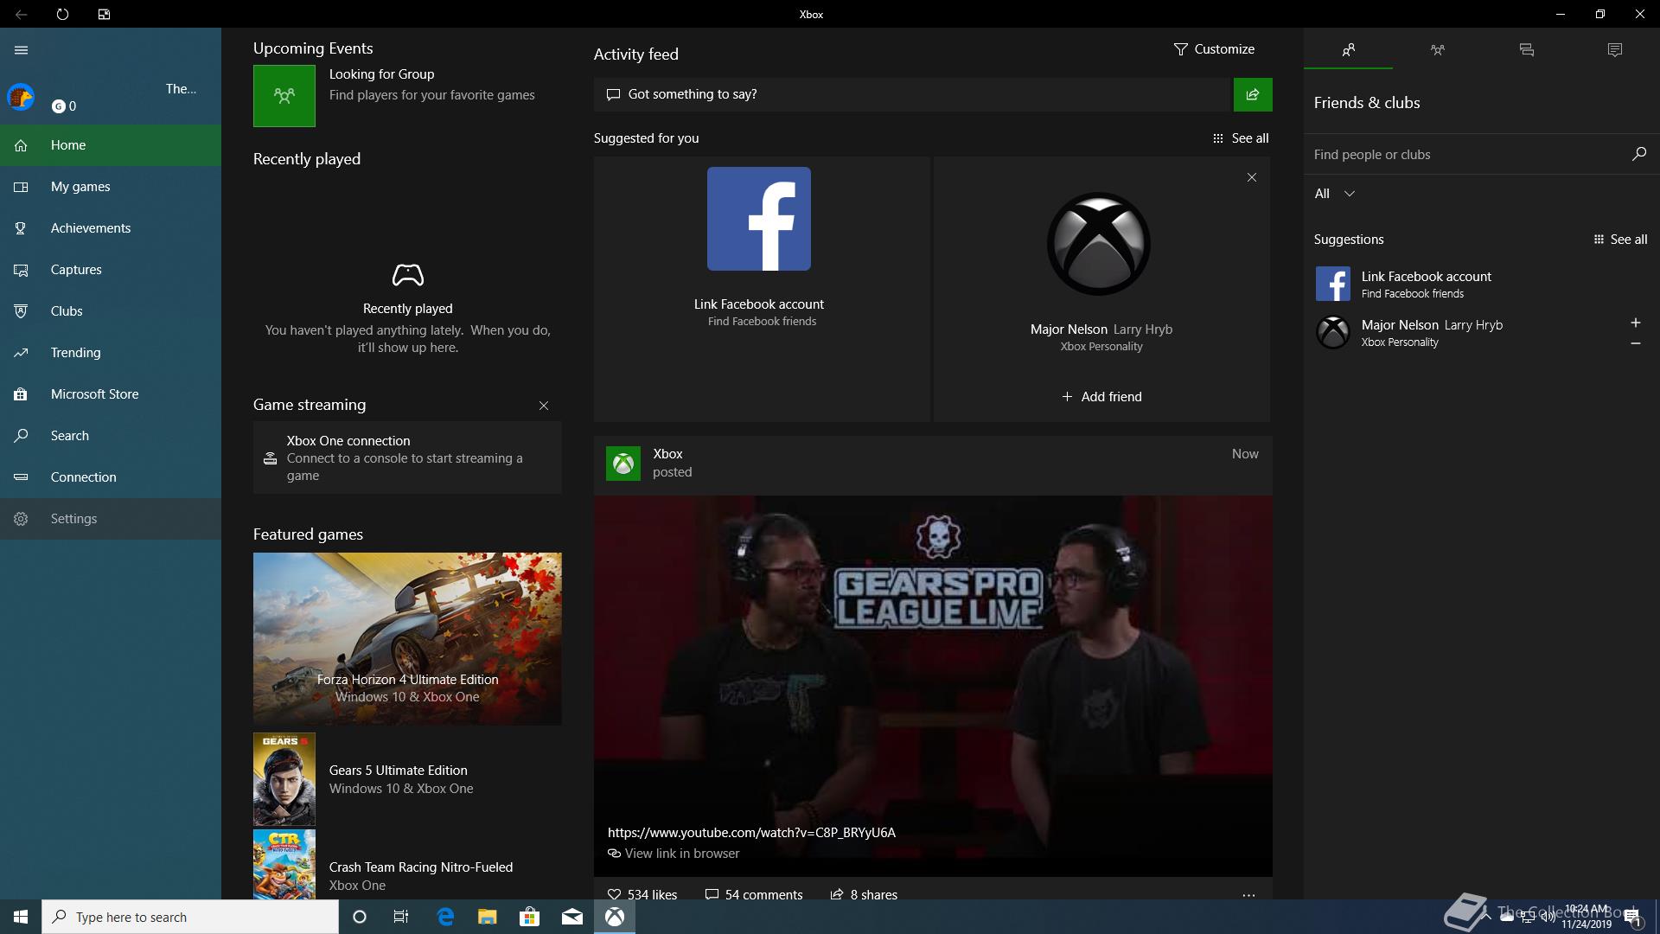Click the YouTube URL link in post
This screenshot has width=1660, height=934.
pyautogui.click(x=751, y=833)
